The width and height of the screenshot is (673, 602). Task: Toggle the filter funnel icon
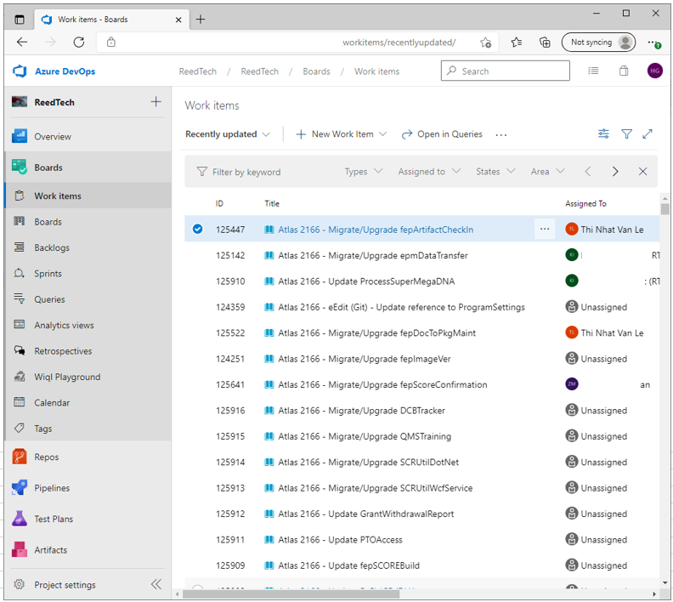pos(626,134)
